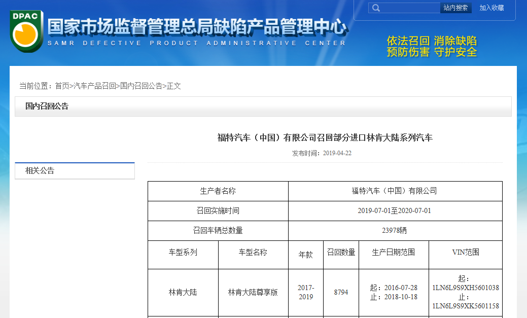
Task: Click the 召回实施时间 table cell
Action: click(218, 211)
